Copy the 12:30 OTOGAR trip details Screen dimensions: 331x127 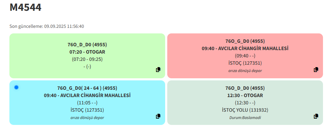click(316, 116)
